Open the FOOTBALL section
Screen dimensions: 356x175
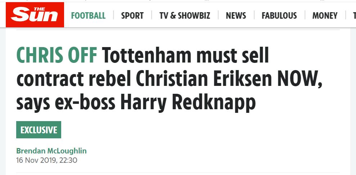click(x=88, y=16)
